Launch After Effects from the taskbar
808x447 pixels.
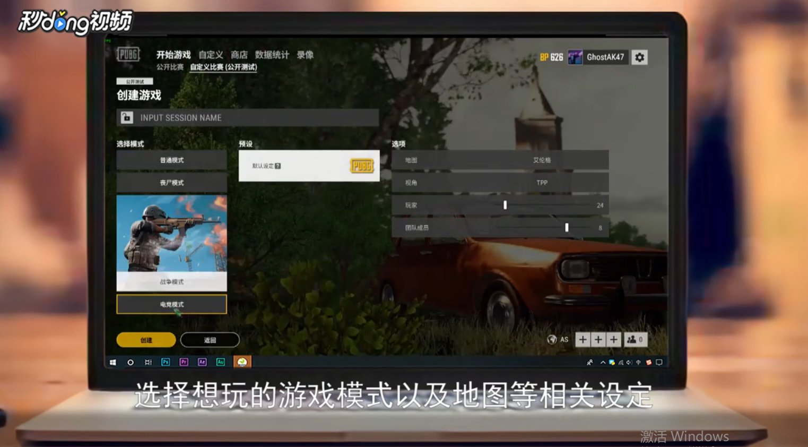202,362
